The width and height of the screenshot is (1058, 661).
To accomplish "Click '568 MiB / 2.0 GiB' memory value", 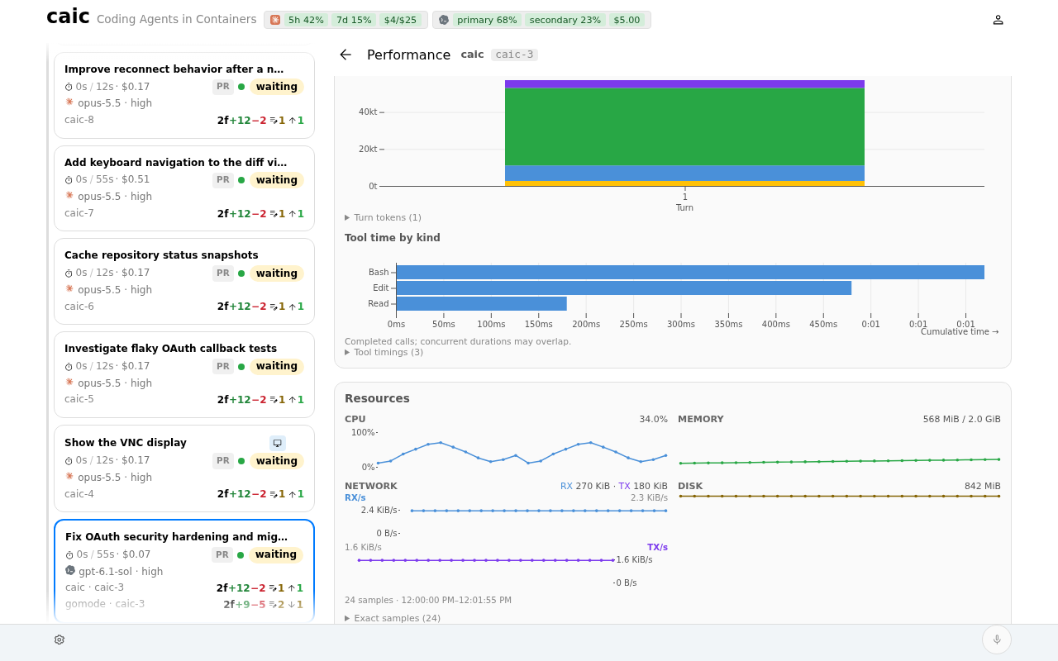I will [961, 419].
